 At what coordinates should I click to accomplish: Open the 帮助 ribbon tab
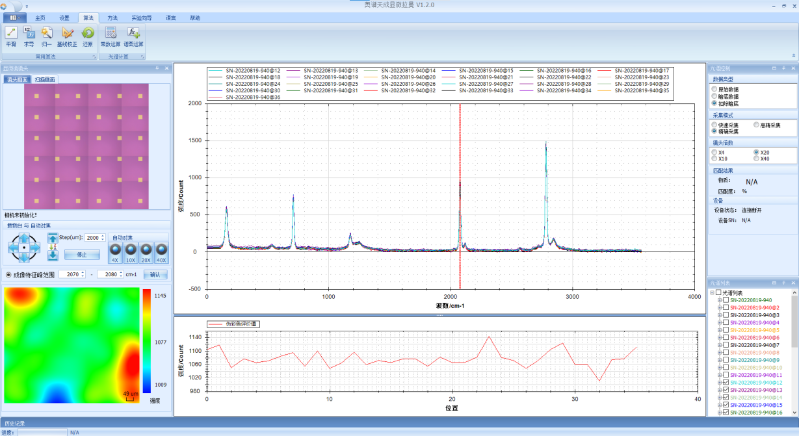click(x=195, y=18)
